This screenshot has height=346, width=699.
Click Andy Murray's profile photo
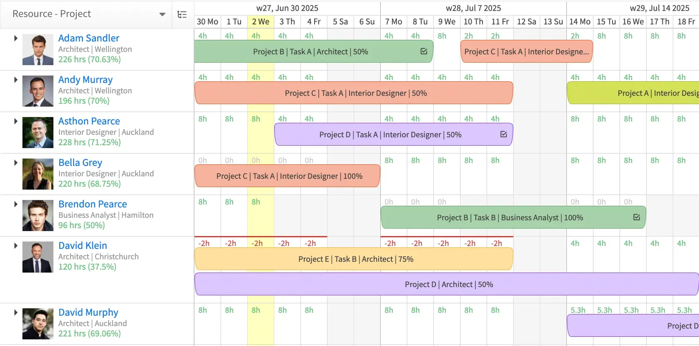37,90
